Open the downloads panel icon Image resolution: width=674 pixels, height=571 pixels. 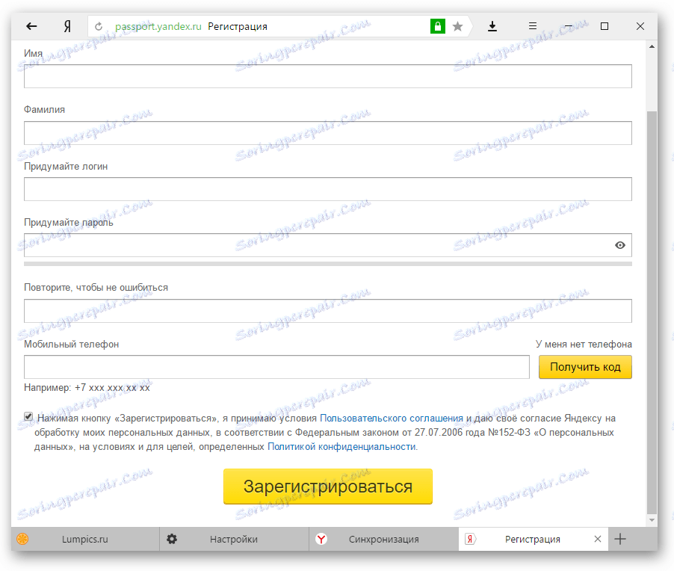coord(492,25)
